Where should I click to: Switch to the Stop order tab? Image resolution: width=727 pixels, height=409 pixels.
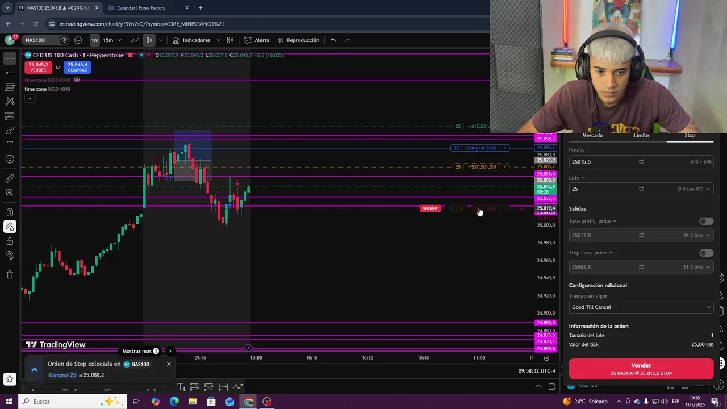pos(690,135)
